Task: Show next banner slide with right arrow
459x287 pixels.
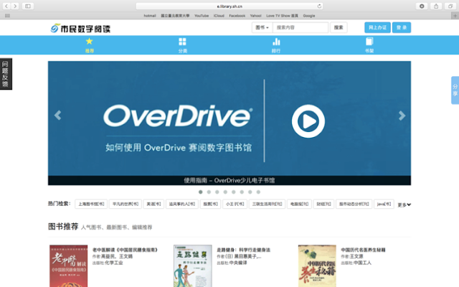Action: 402,116
